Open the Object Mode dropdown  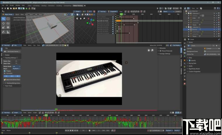point(8,14)
